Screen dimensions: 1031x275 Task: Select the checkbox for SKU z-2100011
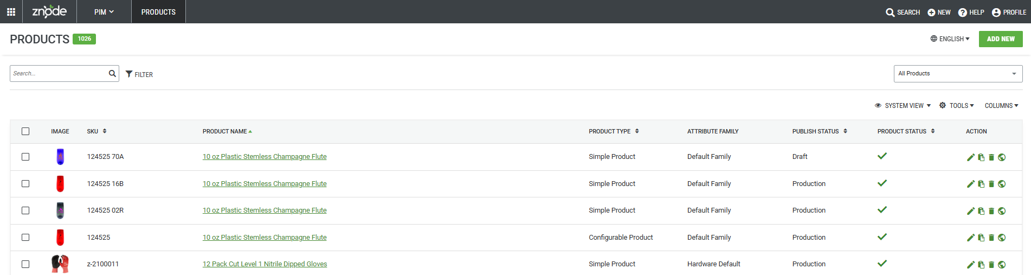25,264
